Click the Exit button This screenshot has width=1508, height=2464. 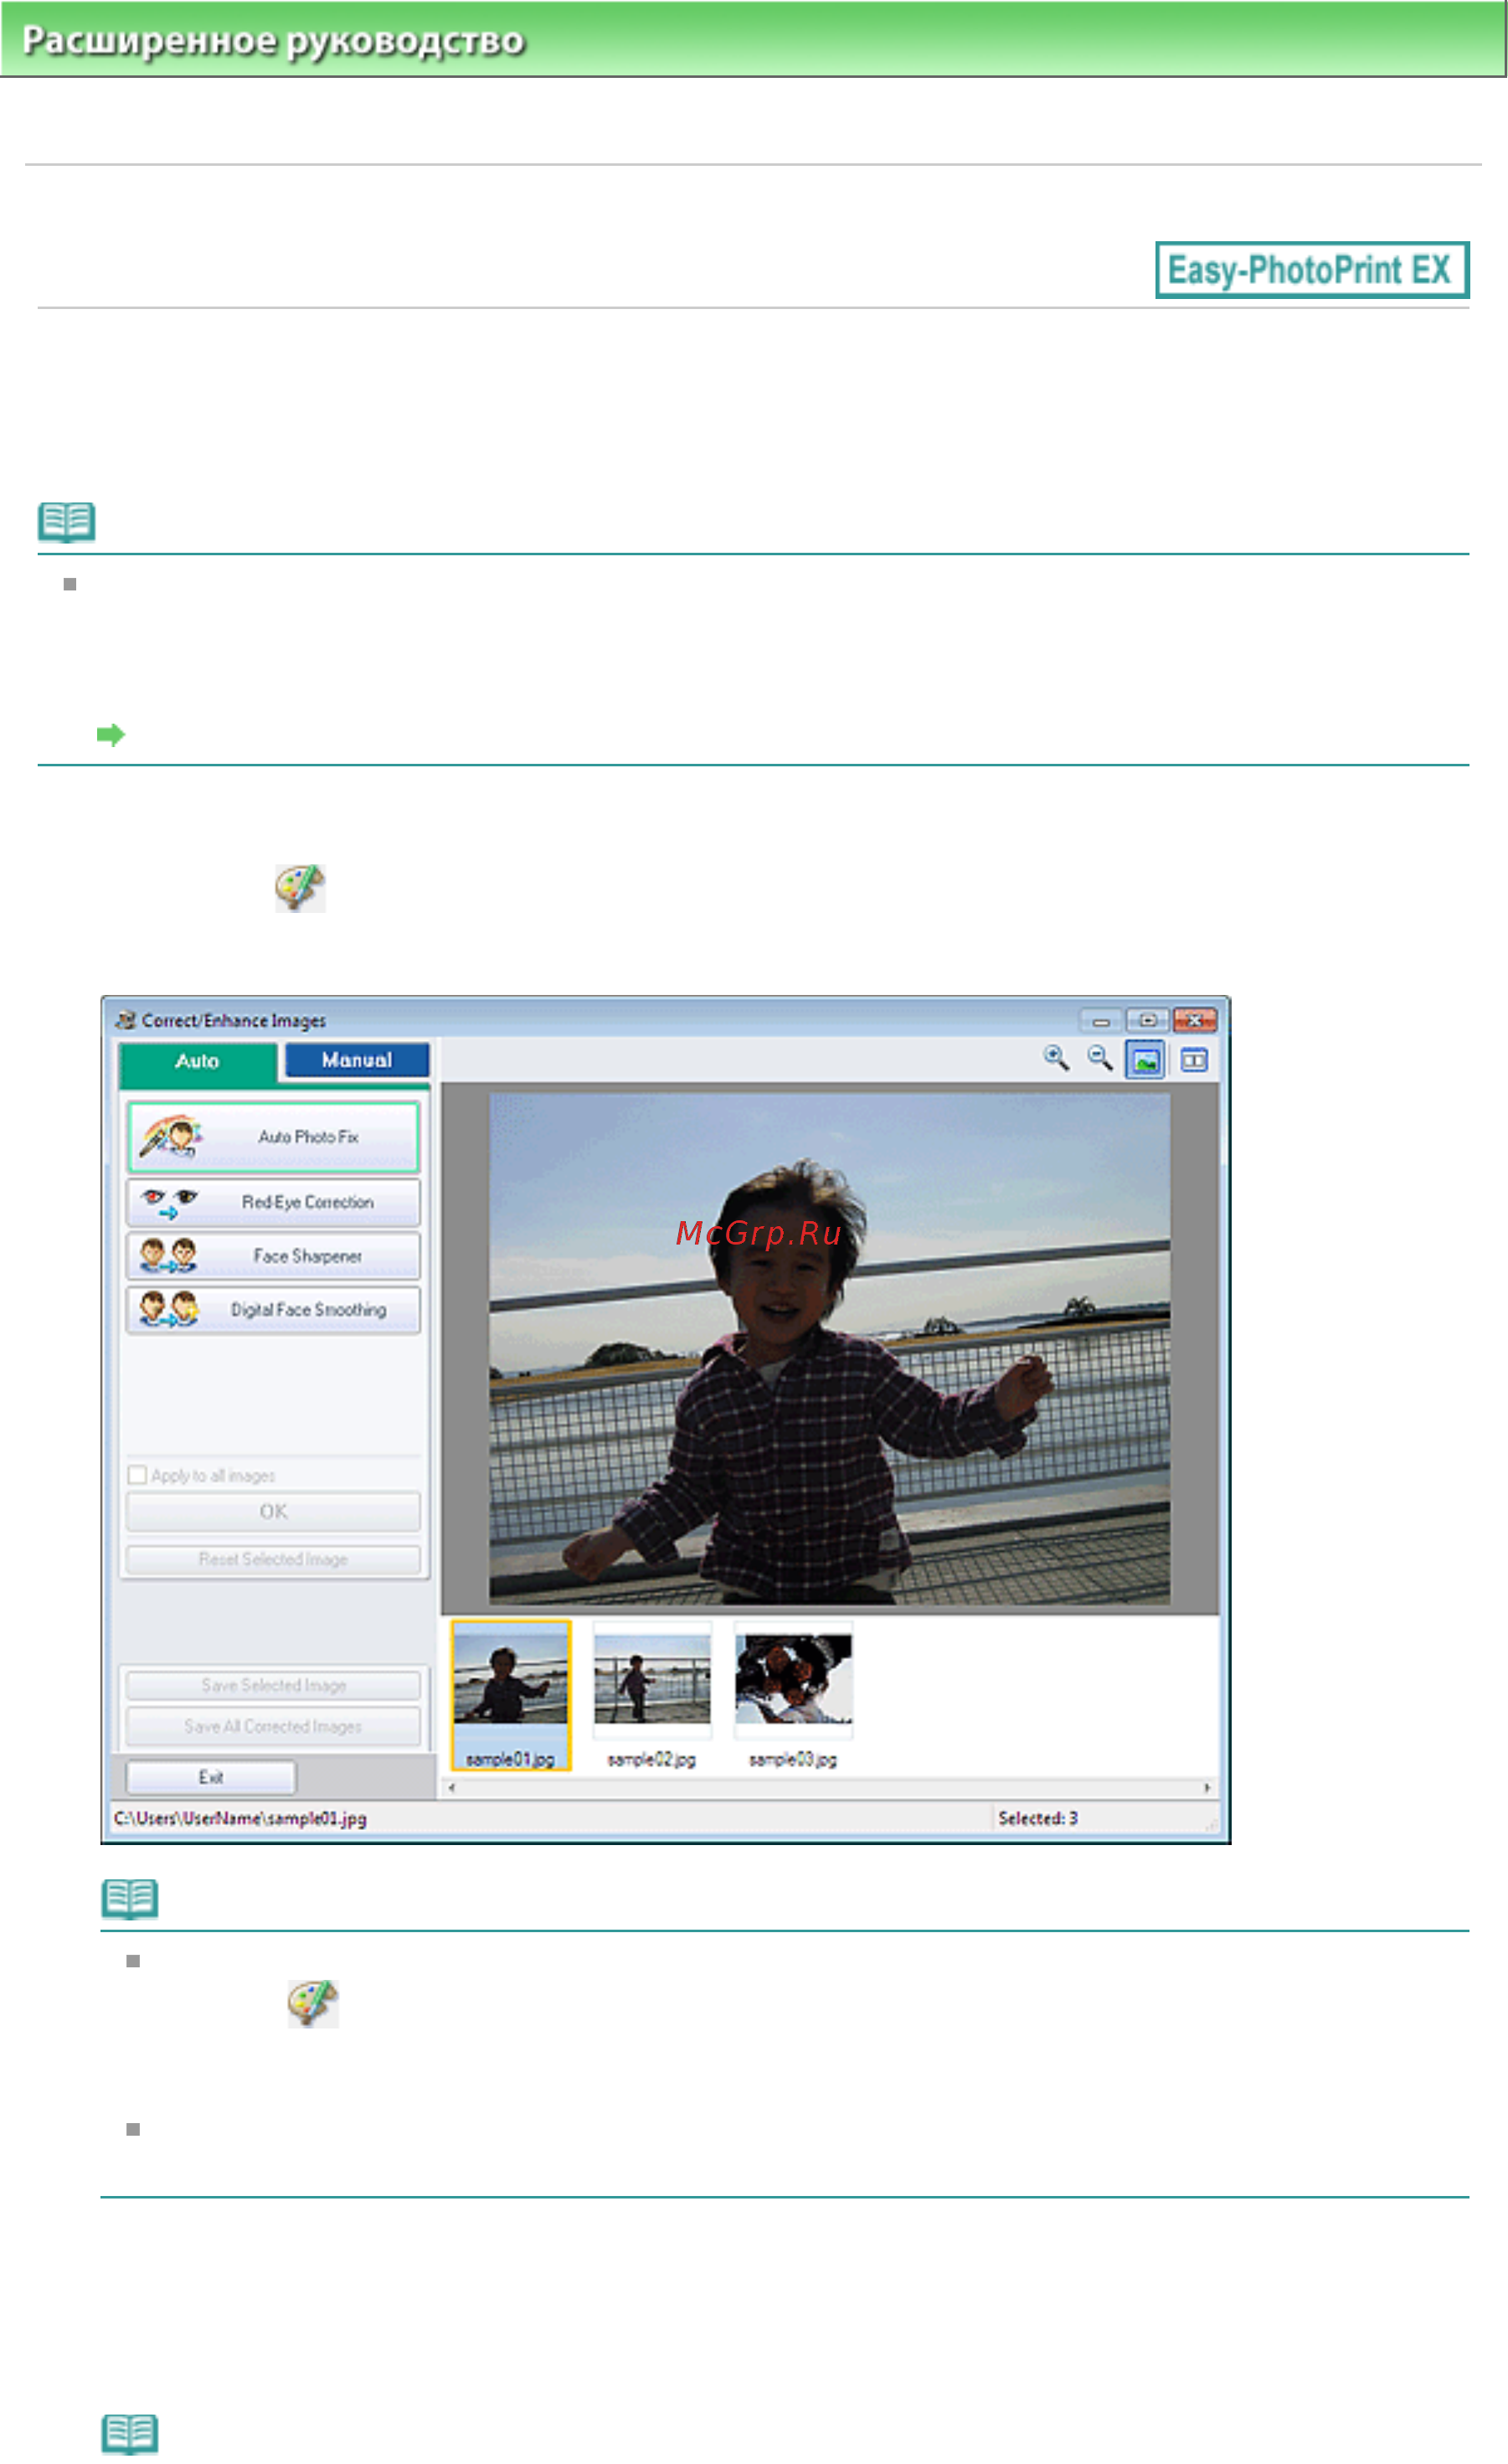point(211,1778)
